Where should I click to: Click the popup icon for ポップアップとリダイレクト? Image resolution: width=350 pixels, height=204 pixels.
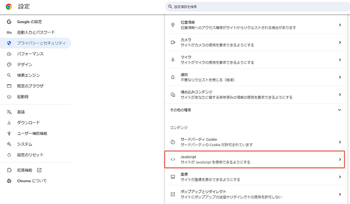click(x=173, y=194)
